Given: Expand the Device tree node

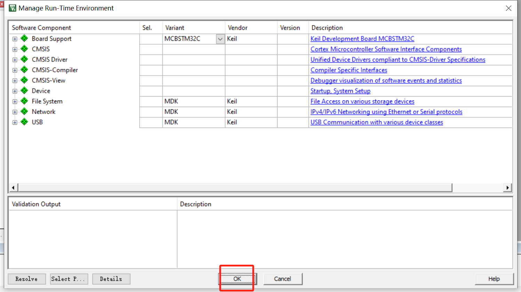Looking at the screenshot, I should [x=15, y=91].
